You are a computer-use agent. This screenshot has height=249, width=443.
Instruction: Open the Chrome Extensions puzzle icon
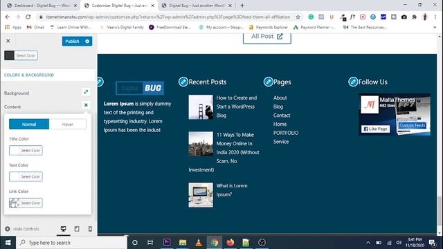tap(414, 17)
